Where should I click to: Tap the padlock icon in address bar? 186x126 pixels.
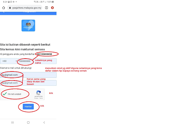point(10,8)
